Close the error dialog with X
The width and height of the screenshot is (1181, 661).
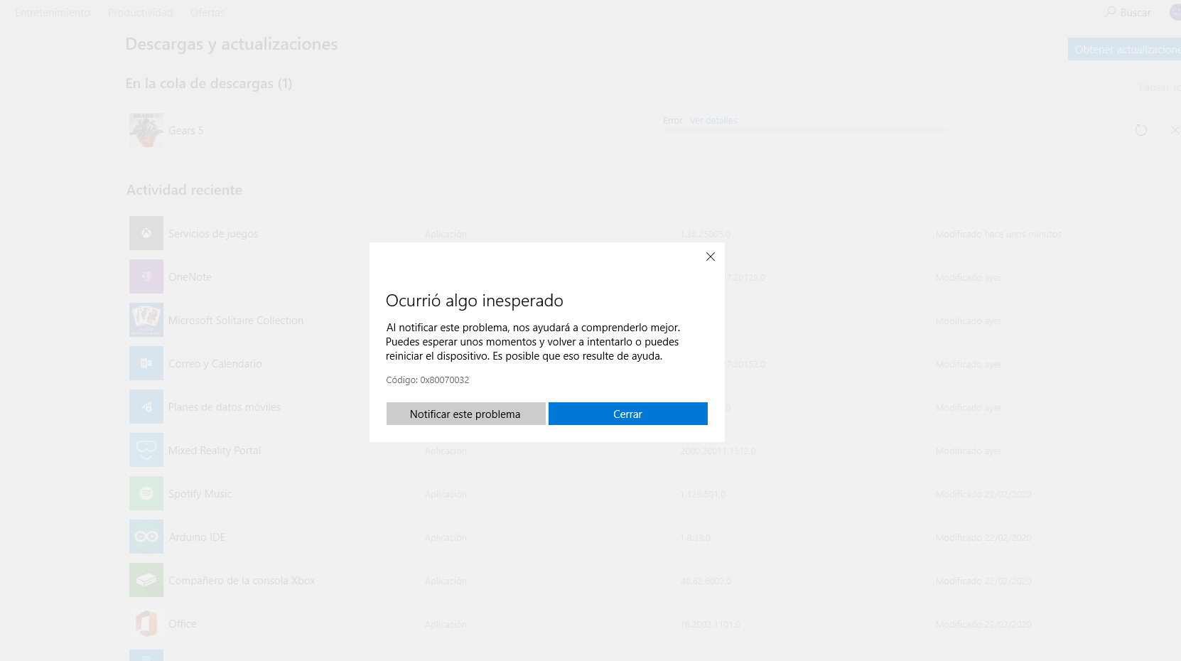click(710, 257)
